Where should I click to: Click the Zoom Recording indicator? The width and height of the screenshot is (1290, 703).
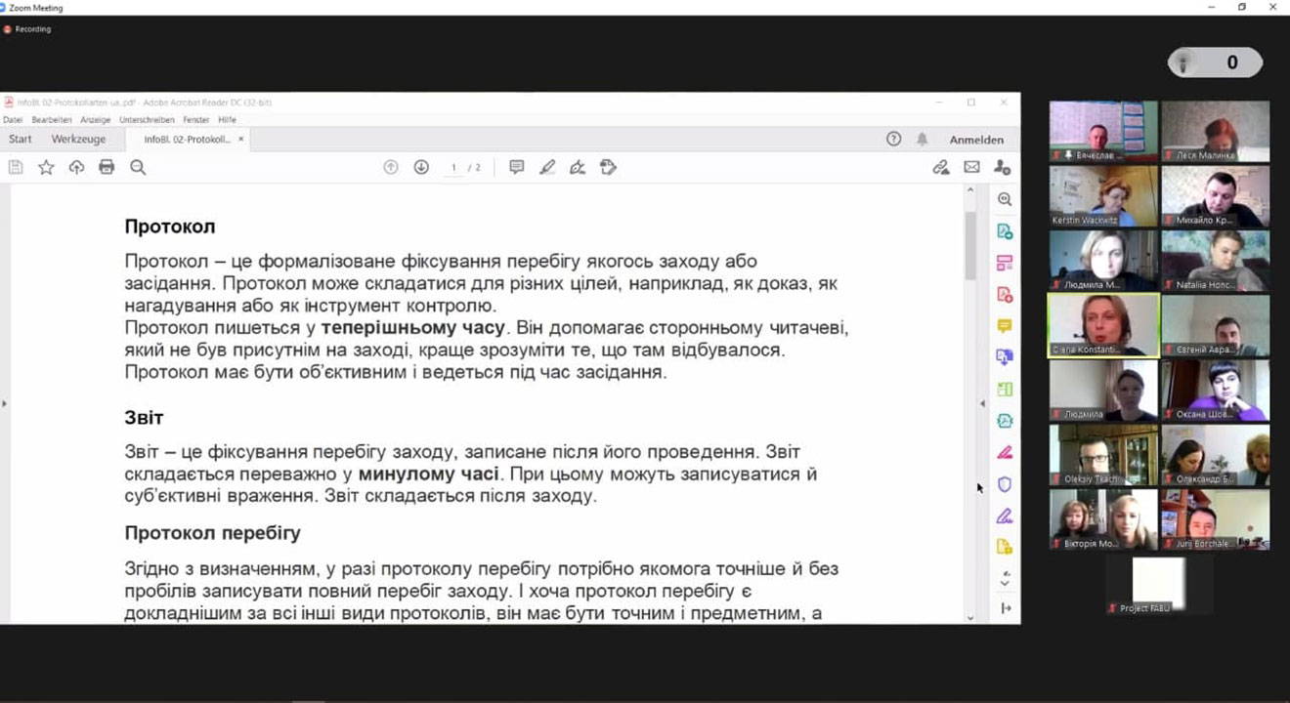pyautogui.click(x=27, y=29)
